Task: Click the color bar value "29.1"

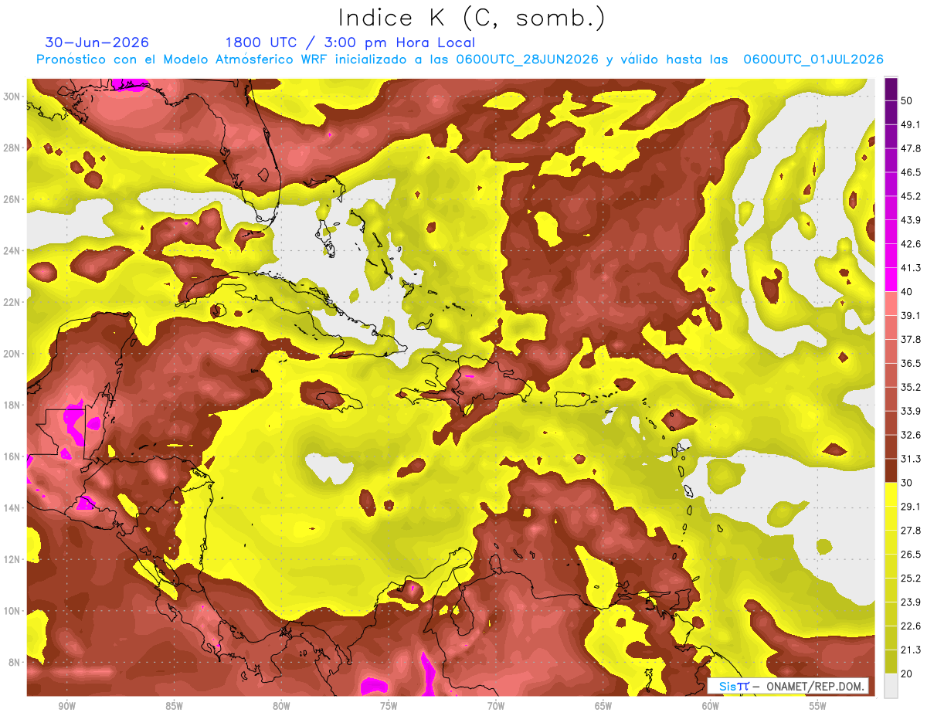Action: pos(910,507)
